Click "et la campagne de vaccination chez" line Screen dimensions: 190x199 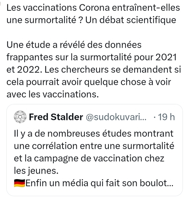[89, 158]
